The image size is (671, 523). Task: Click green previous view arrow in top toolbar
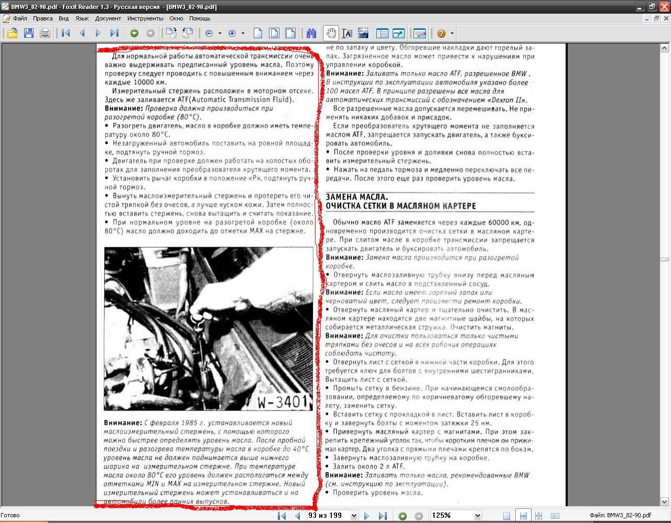click(134, 34)
